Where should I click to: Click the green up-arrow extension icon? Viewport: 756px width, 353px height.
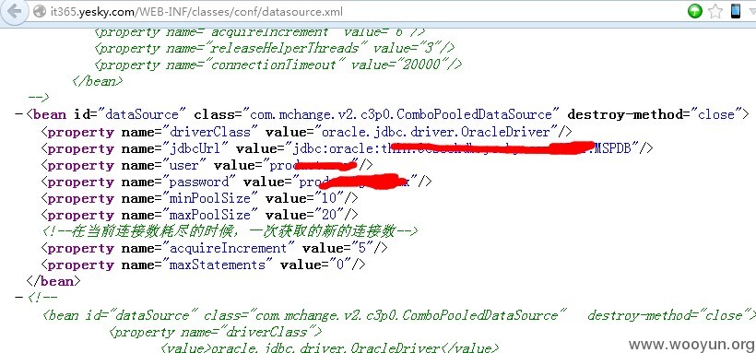695,11
